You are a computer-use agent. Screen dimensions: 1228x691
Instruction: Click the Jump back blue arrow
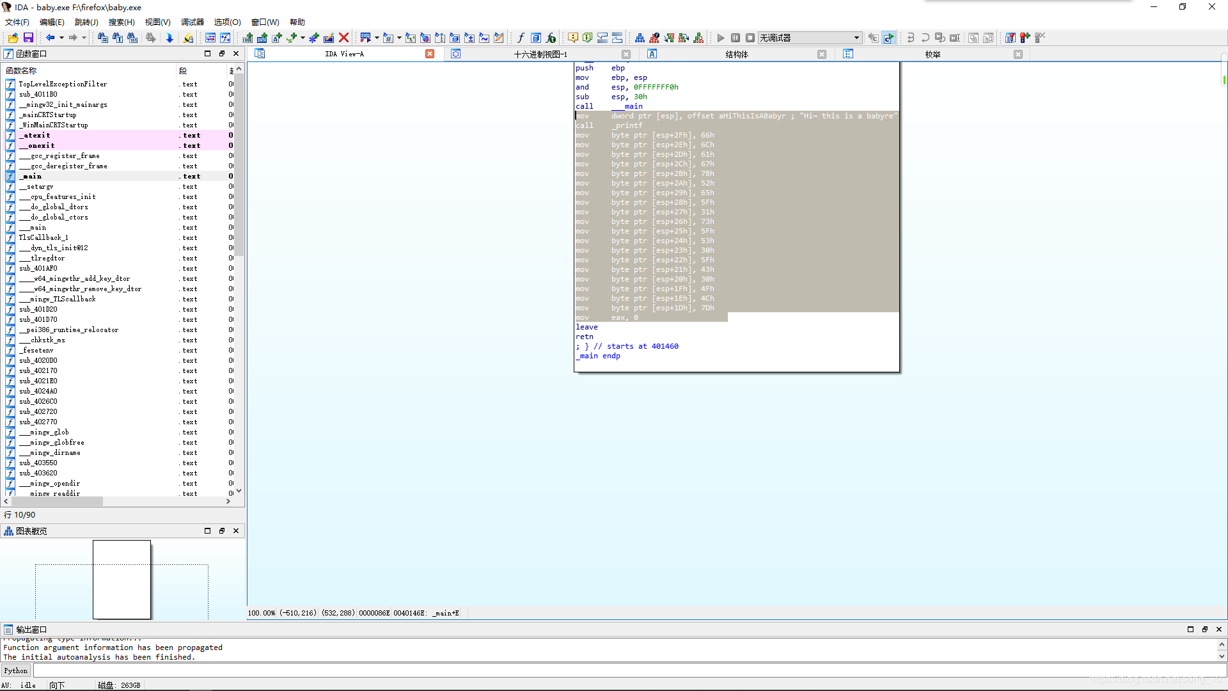coord(50,38)
